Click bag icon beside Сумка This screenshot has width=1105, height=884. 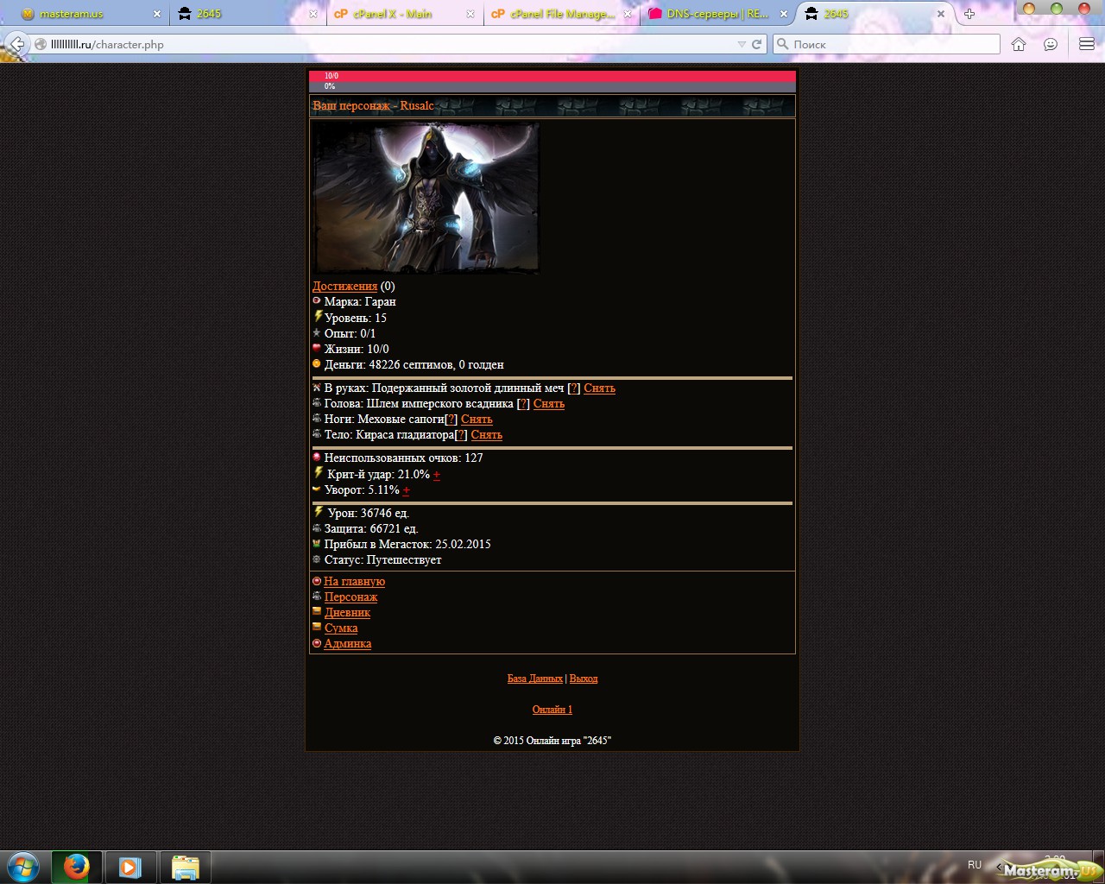317,627
